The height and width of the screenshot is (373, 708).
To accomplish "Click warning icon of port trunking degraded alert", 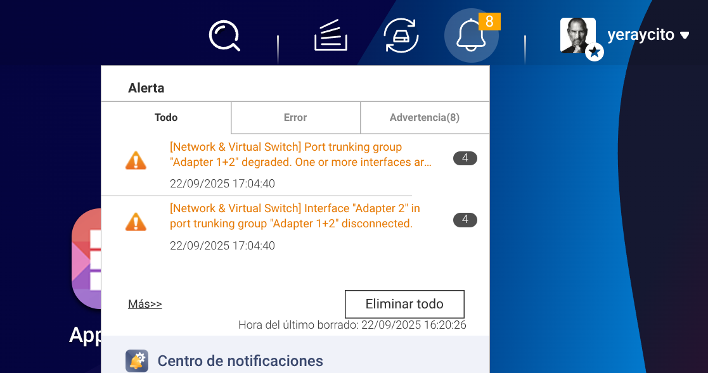I will 136,161.
